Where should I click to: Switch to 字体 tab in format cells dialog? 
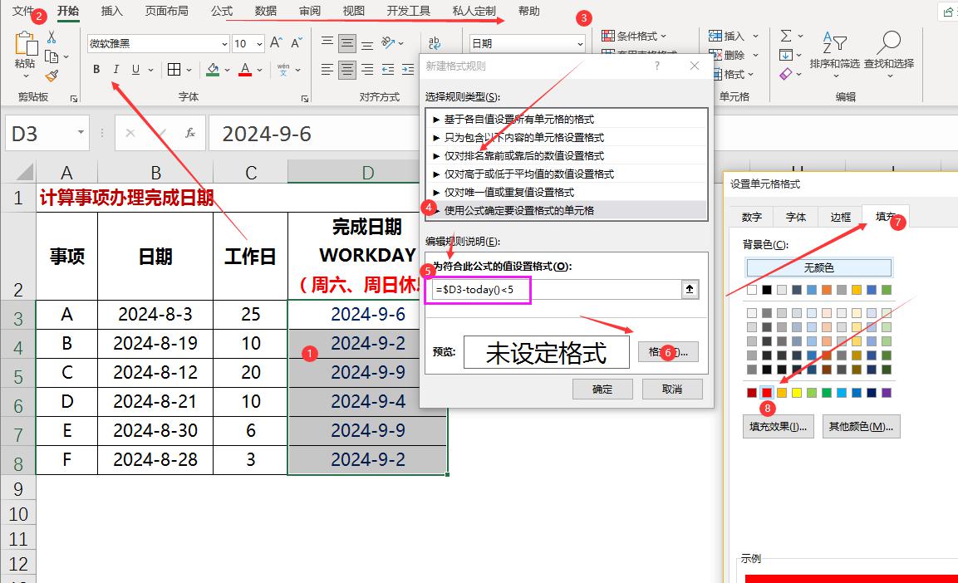795,217
